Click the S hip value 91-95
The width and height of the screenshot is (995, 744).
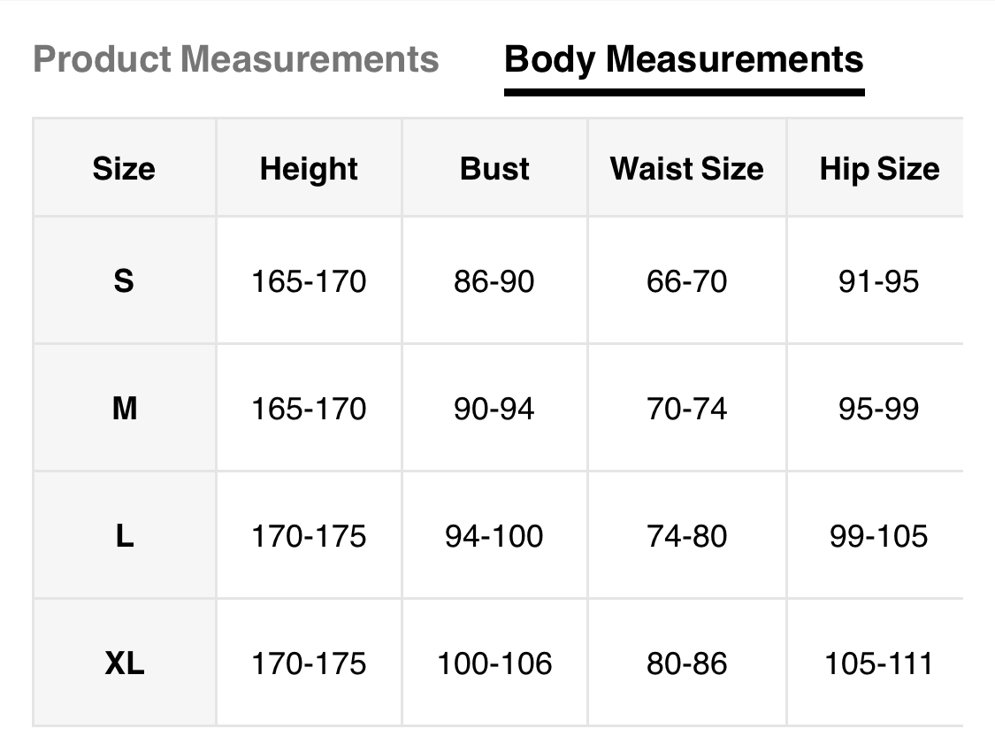pos(878,281)
